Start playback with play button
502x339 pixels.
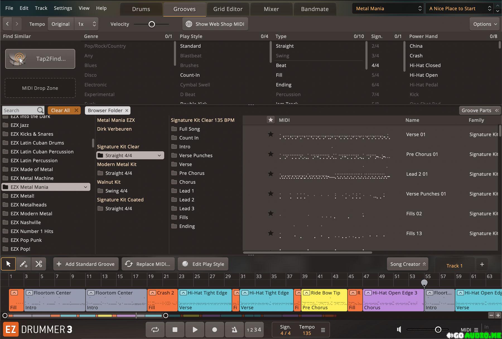pos(195,330)
